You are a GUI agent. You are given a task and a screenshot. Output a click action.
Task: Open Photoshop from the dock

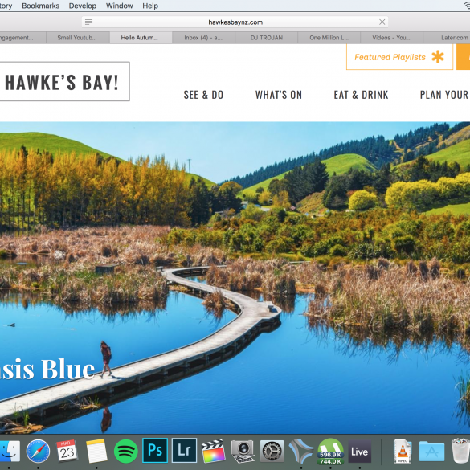coord(155,451)
